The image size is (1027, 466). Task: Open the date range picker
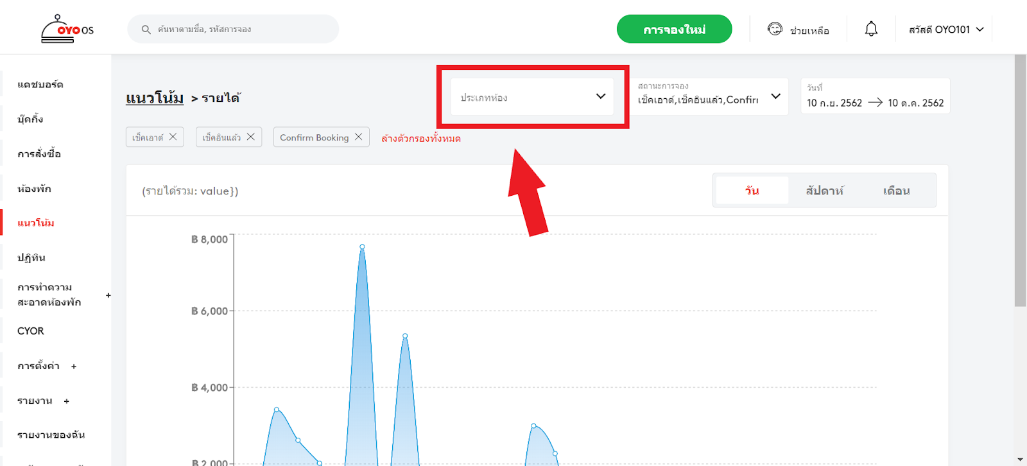pyautogui.click(x=876, y=96)
